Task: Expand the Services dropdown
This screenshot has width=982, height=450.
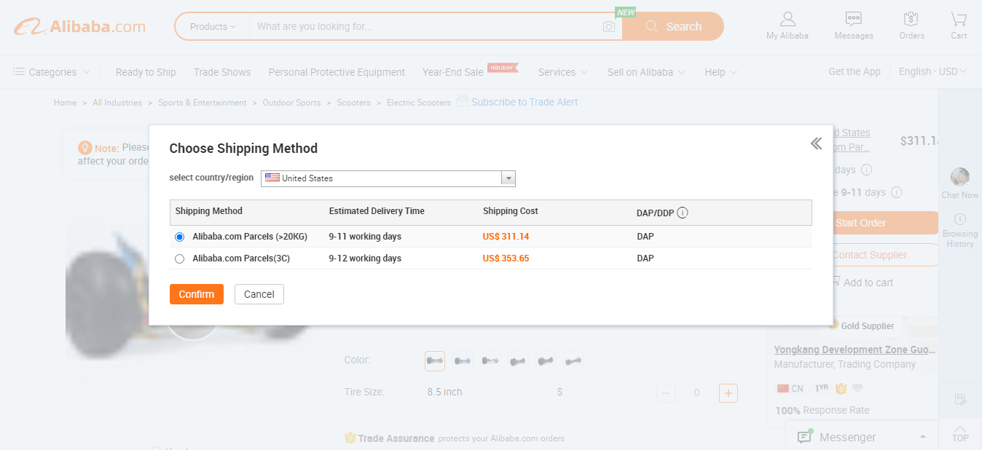Action: click(x=563, y=72)
